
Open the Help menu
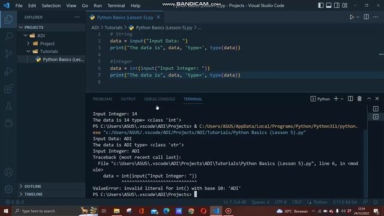click(135, 5)
